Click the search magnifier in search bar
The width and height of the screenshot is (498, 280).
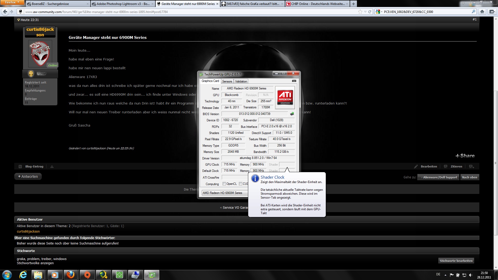[473, 12]
